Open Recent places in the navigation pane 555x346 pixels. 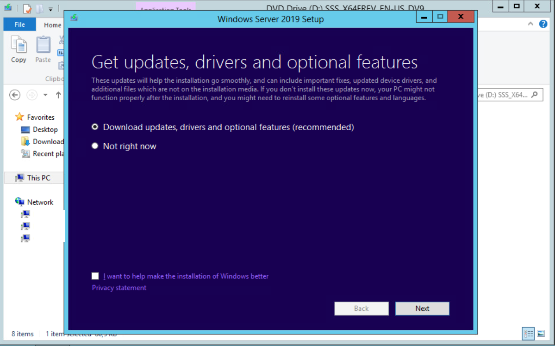coord(48,153)
